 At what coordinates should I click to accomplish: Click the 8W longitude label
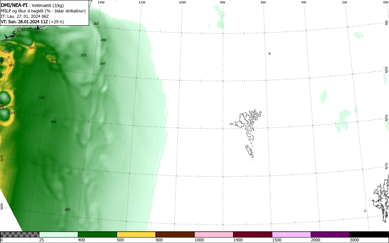[223, 2]
